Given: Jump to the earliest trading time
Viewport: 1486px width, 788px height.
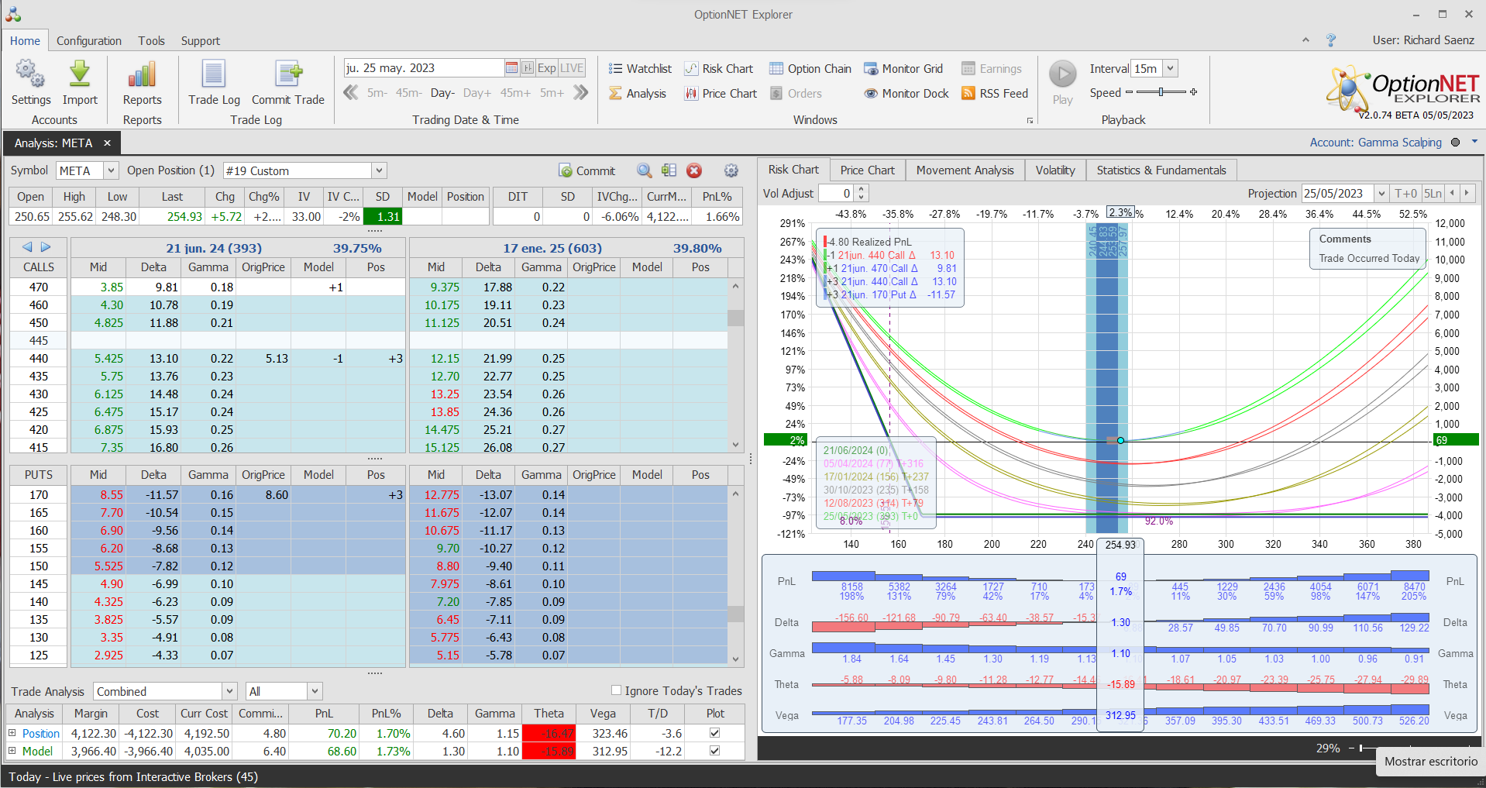Looking at the screenshot, I should coord(351,93).
